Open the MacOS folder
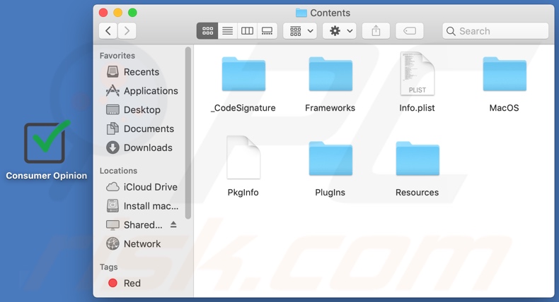This screenshot has width=559, height=302. click(505, 76)
